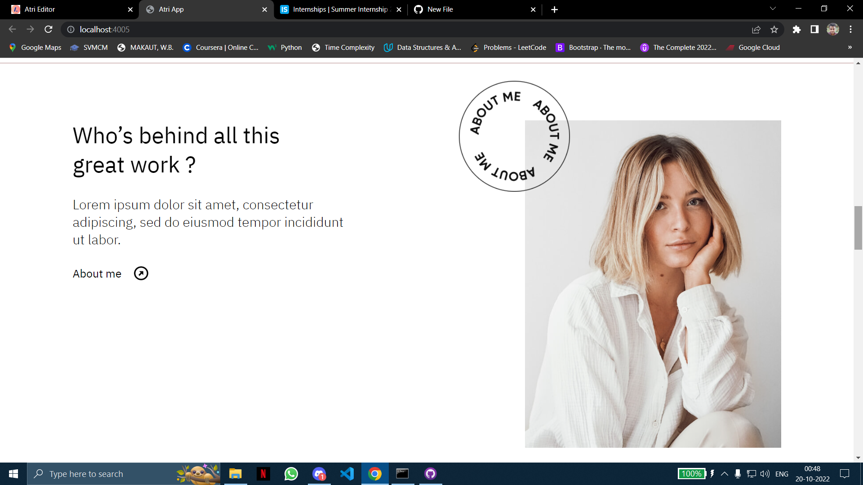Reload the localhost page

[49, 30]
